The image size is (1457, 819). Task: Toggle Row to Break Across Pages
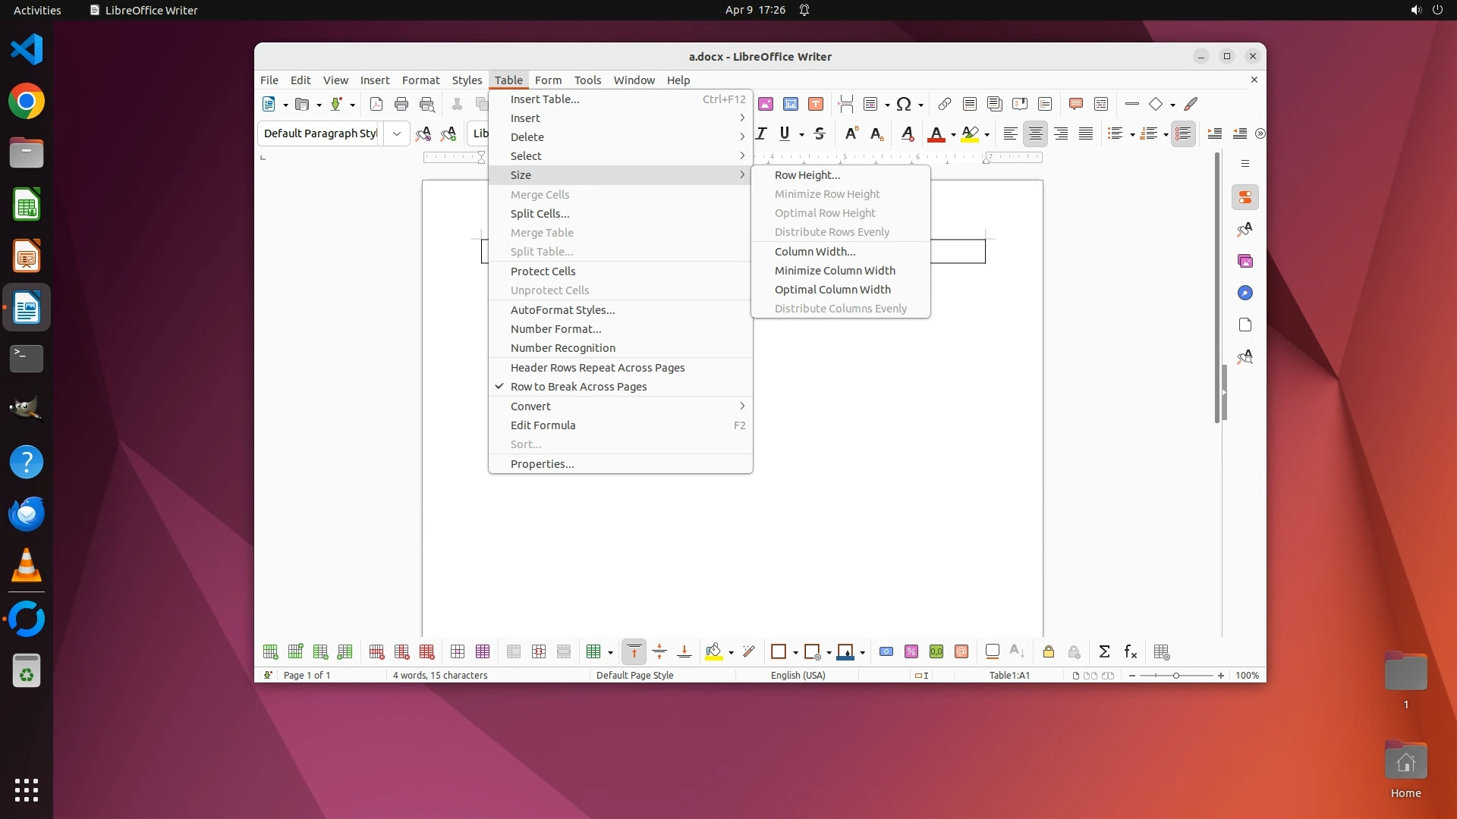[x=578, y=387]
